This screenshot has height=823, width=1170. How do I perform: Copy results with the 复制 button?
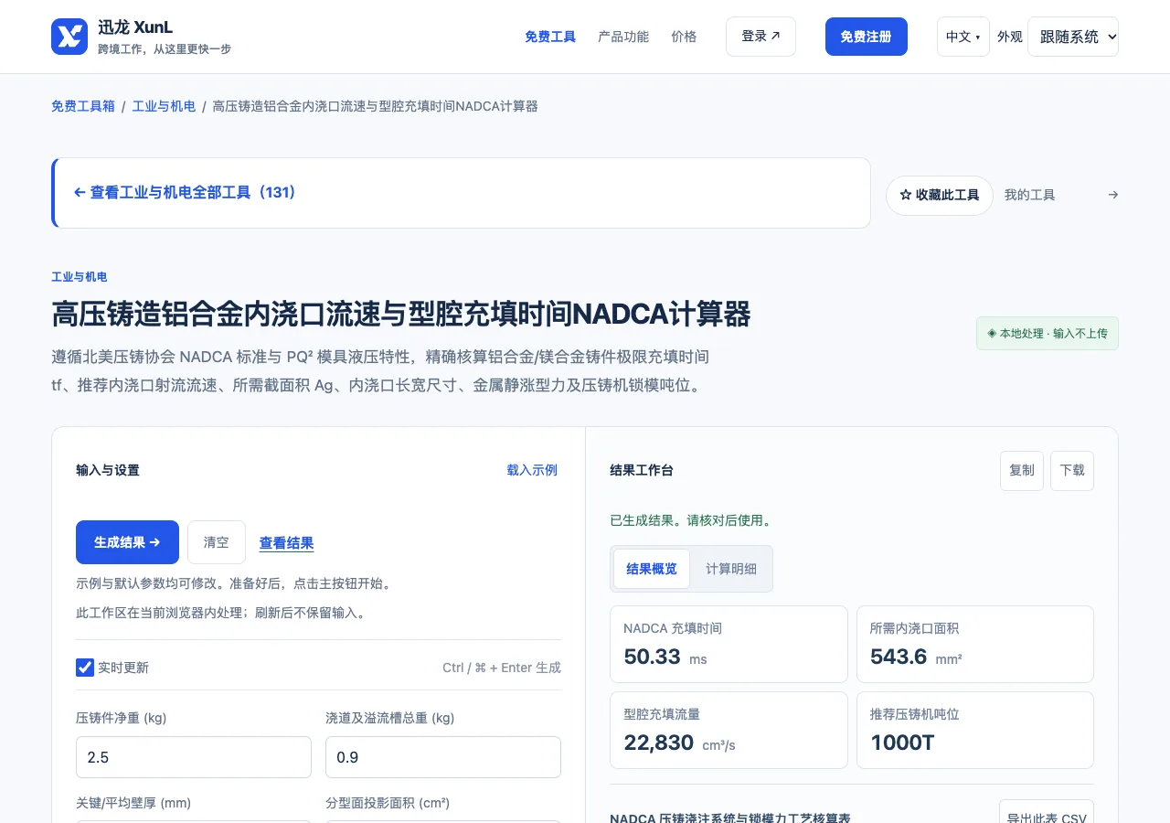tap(1022, 471)
